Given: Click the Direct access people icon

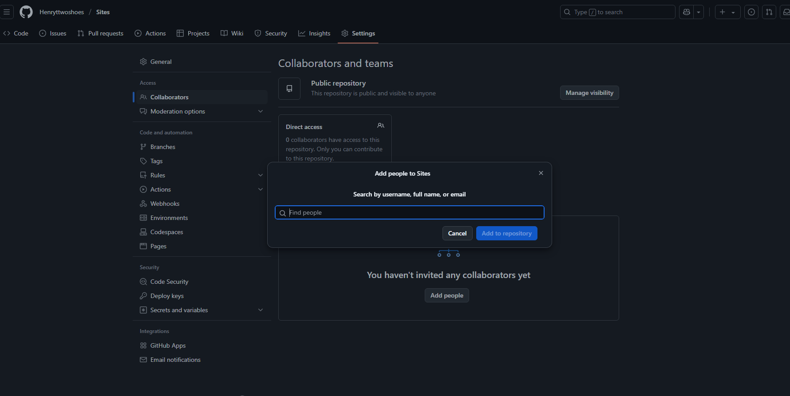Looking at the screenshot, I should pos(381,125).
